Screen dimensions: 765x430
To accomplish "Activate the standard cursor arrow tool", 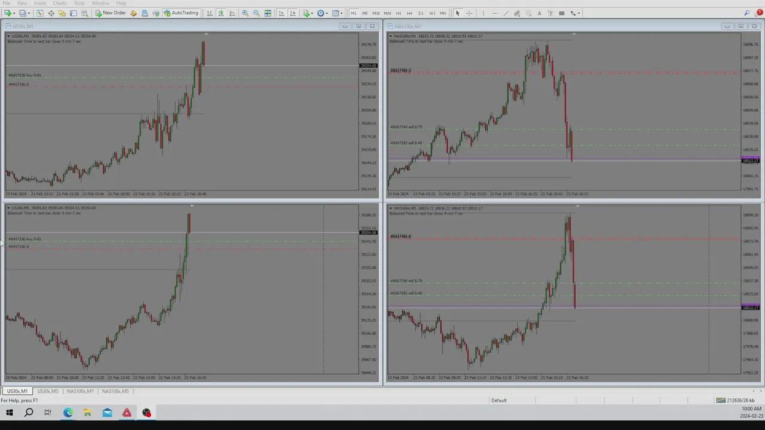I will [458, 13].
